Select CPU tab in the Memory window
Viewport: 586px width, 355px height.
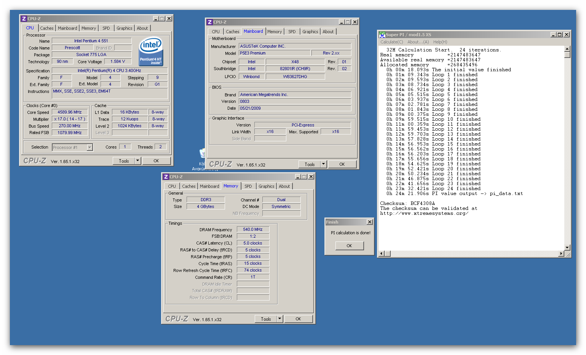172,186
